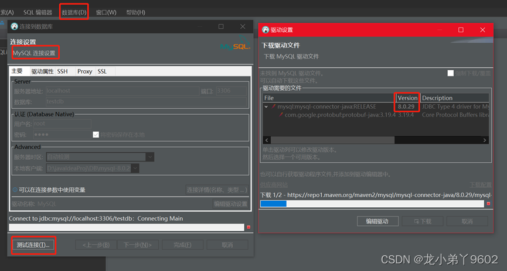Click 取消 in the 连接到数据库 dialog
507x271 pixels.
coord(227,245)
